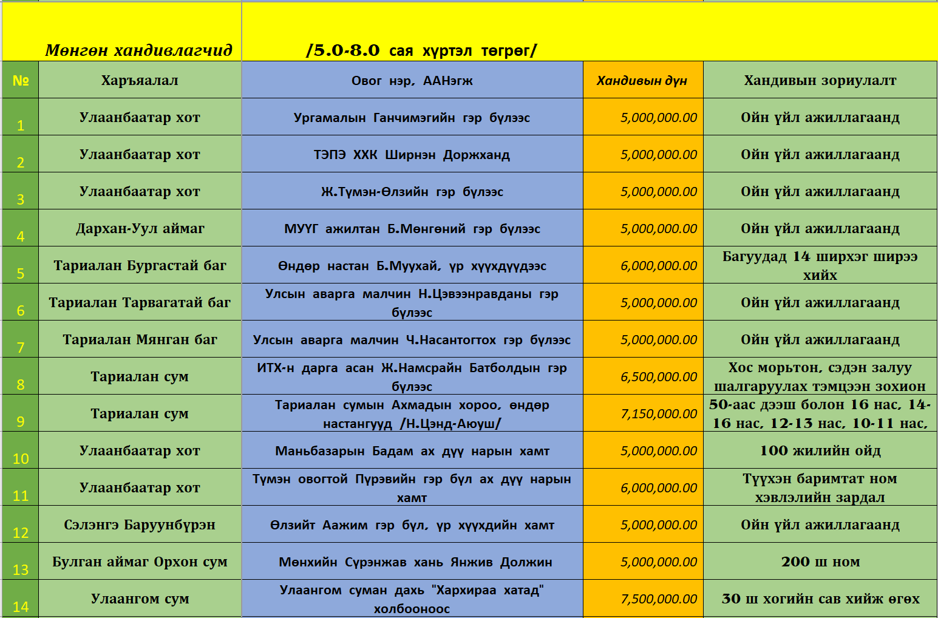Click the '100 жилийн ойд' cell
The width and height of the screenshot is (938, 618).
pos(820,450)
